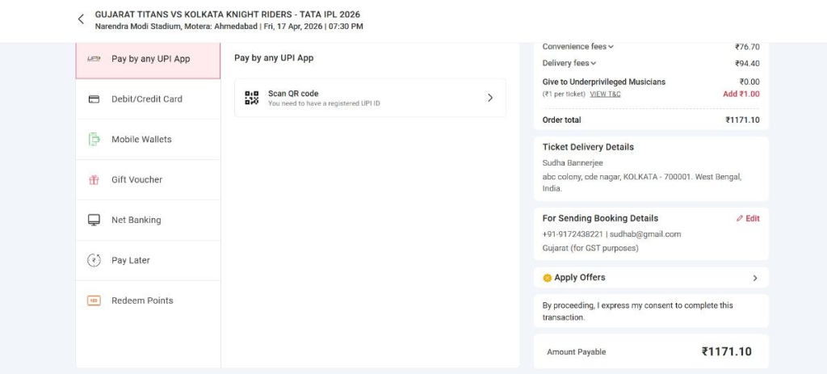Expand Delivery fees breakdown
Image resolution: width=827 pixels, height=374 pixels.
click(x=594, y=64)
